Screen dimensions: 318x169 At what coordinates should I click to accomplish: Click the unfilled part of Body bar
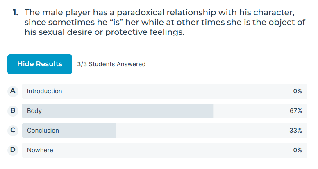pyautogui.click(x=260, y=111)
